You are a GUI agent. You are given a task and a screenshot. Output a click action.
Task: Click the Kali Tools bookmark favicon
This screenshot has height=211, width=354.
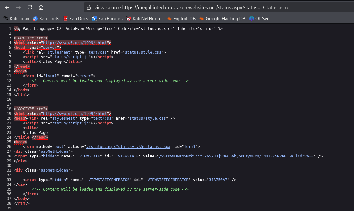coord(35,19)
